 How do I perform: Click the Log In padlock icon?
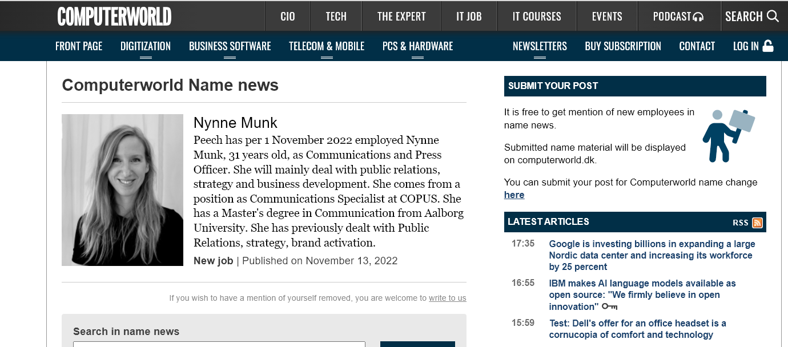pos(768,46)
